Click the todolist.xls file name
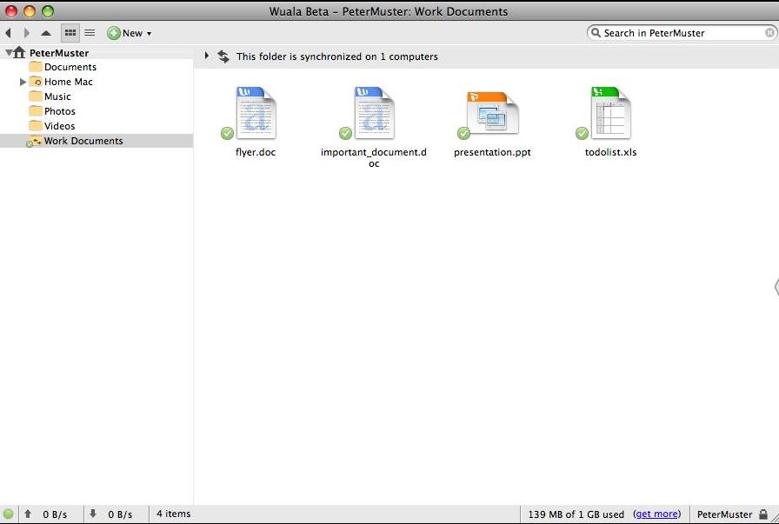Image resolution: width=779 pixels, height=524 pixels. (610, 152)
